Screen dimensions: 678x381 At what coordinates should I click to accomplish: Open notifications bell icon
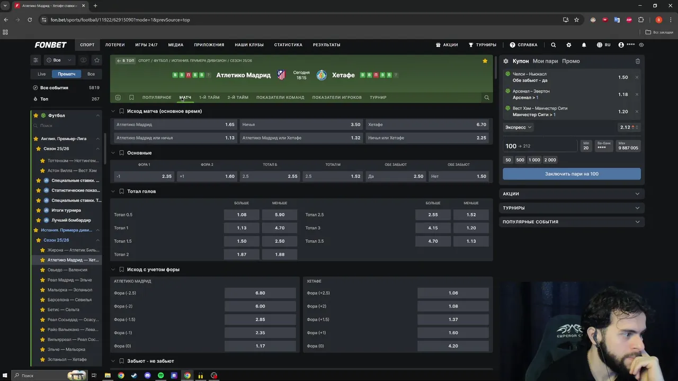pos(584,45)
